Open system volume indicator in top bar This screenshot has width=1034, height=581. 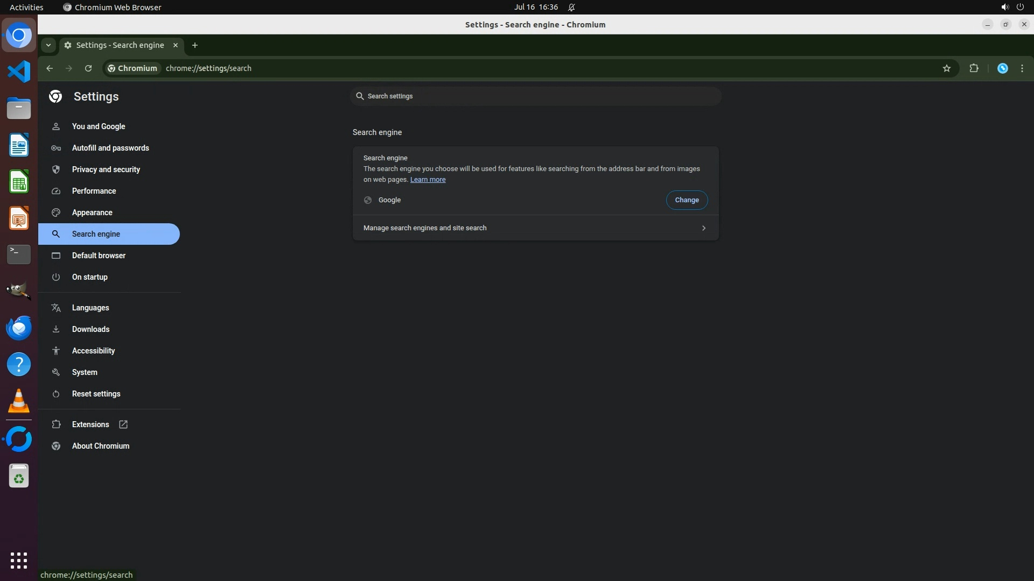1004,7
